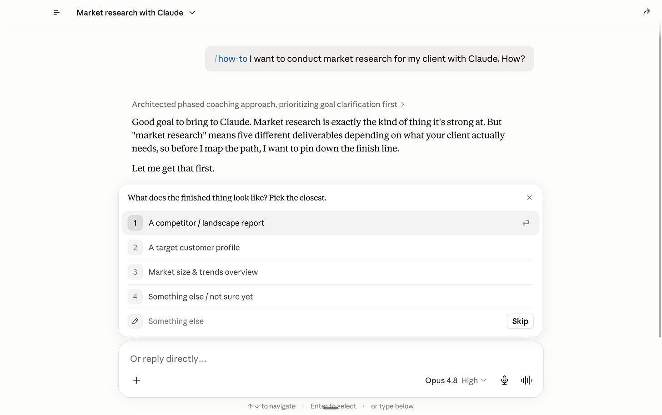Select Something else / not sure yet
The height and width of the screenshot is (415, 662).
(331, 297)
